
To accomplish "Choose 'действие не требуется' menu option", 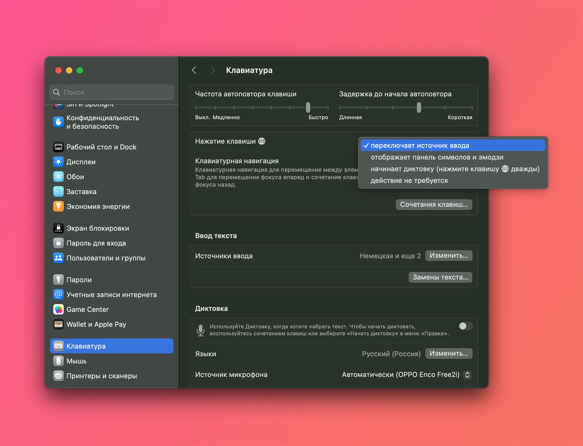I will 409,180.
